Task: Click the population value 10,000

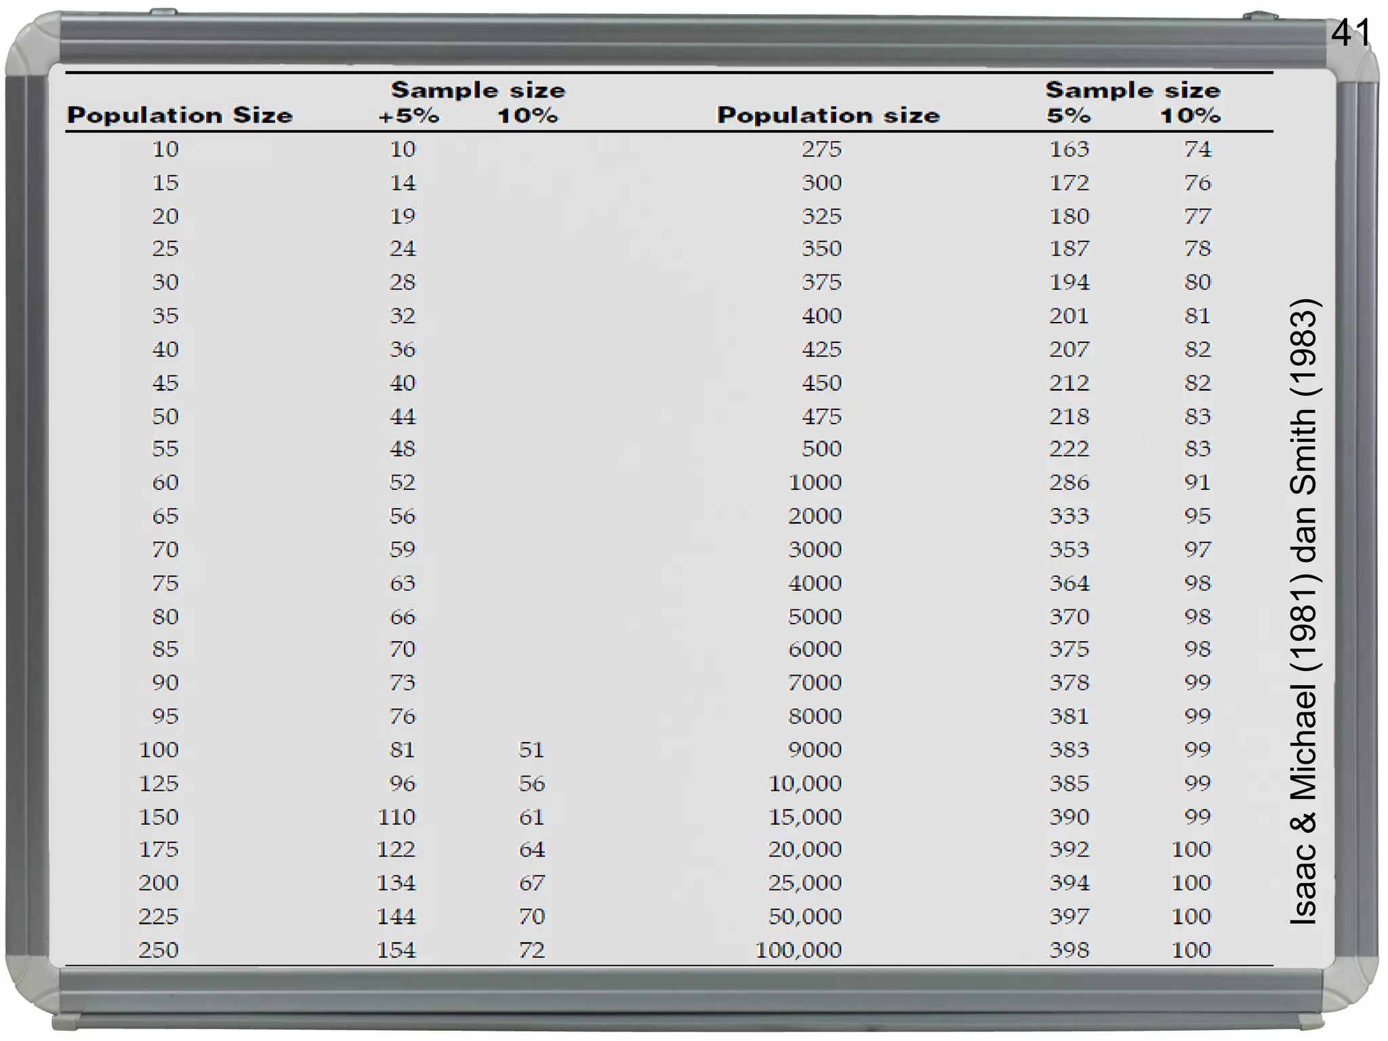Action: tap(804, 783)
